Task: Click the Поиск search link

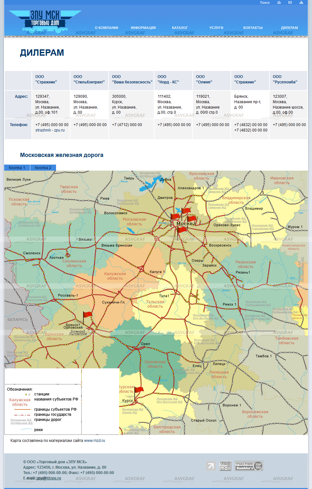Action: pyautogui.click(x=265, y=3)
